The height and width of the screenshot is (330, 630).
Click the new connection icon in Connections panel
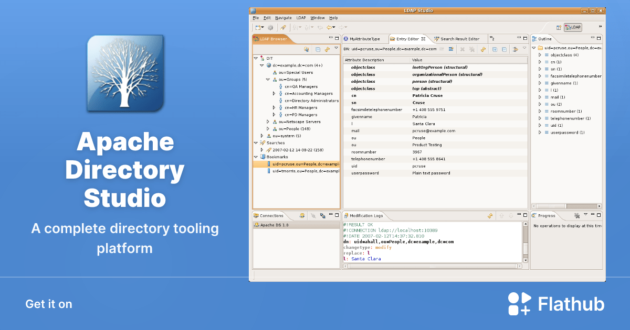tap(302, 215)
